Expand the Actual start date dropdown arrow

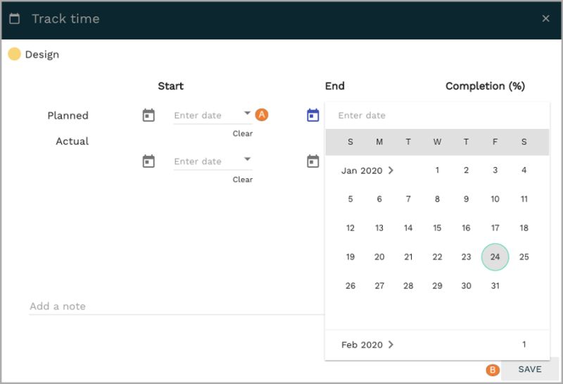tap(247, 159)
